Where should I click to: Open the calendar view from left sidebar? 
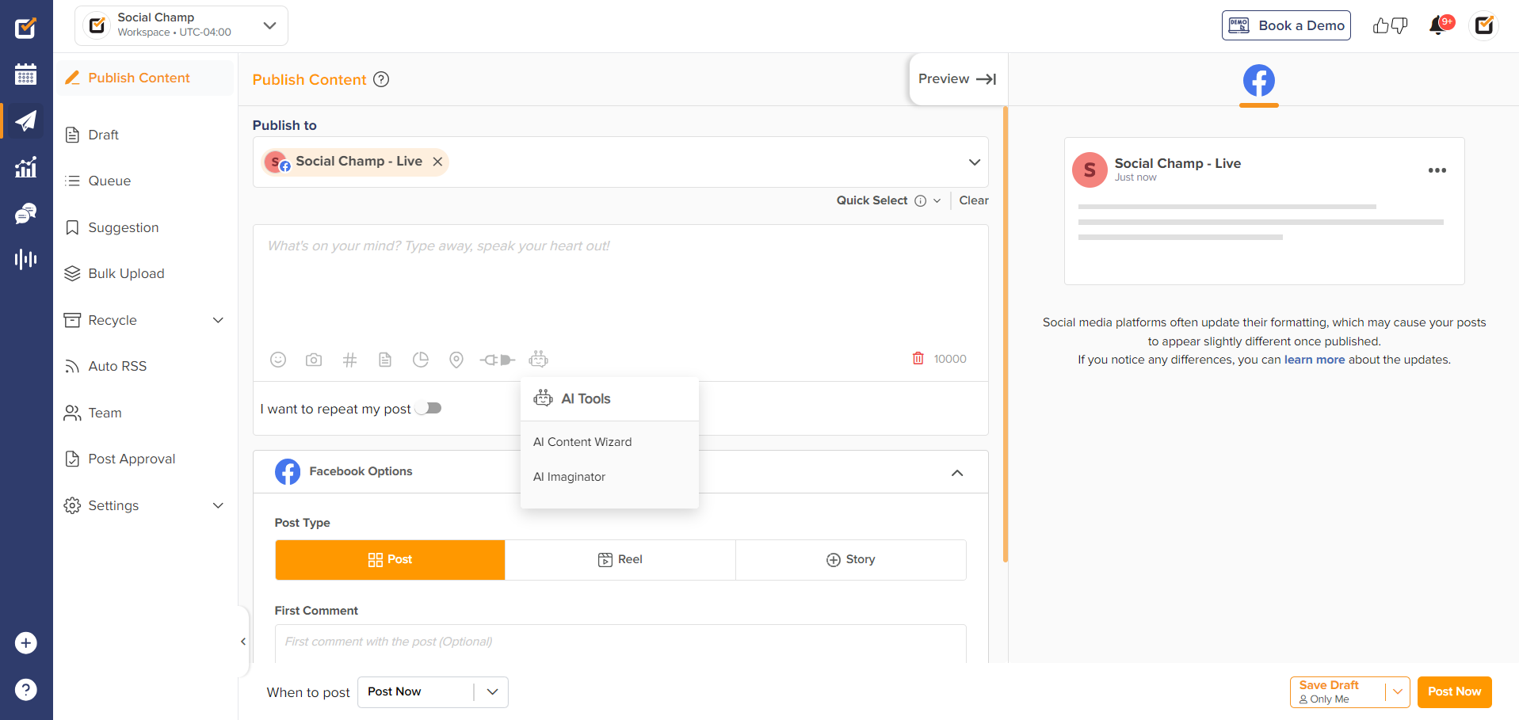click(x=26, y=74)
